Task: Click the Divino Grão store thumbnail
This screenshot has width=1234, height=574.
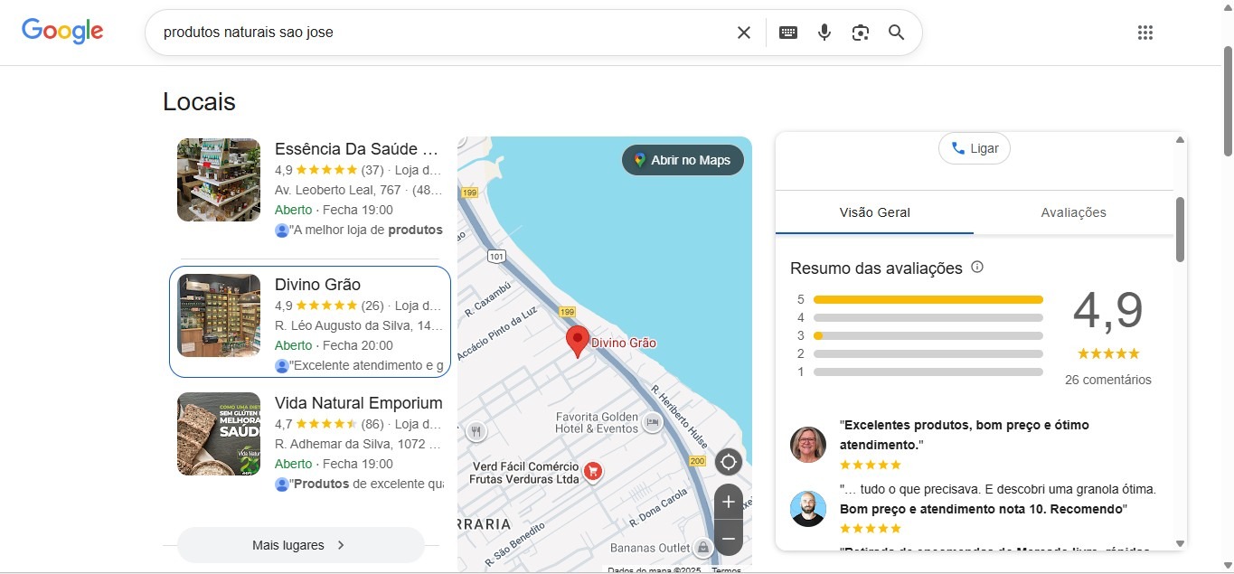Action: click(x=219, y=315)
